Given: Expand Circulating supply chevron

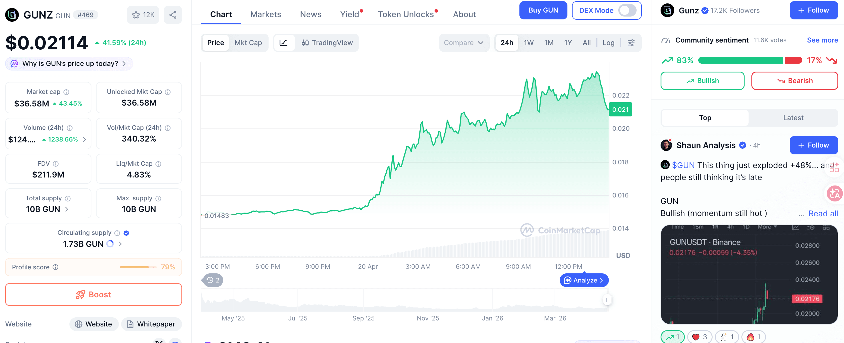Looking at the screenshot, I should coord(120,244).
